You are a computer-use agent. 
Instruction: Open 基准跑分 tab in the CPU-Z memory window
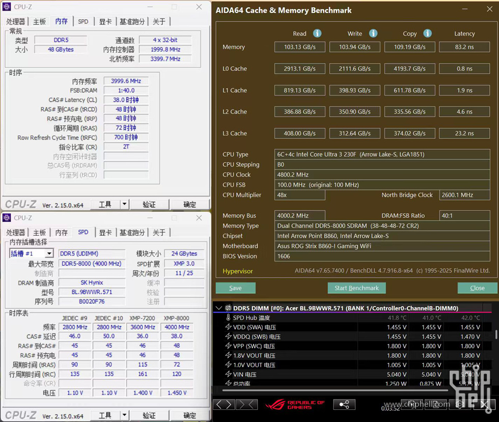[x=132, y=22]
